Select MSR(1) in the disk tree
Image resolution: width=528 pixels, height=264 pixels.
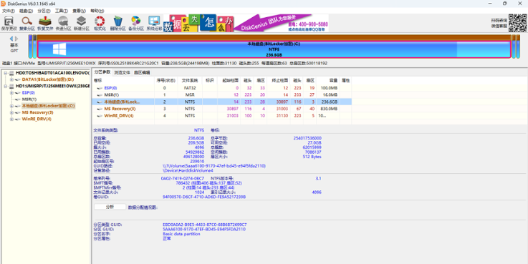click(29, 99)
